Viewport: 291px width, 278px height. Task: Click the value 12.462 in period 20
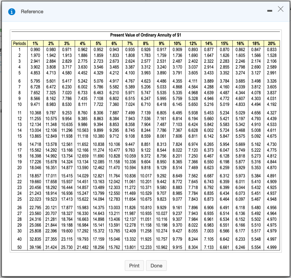(98, 168)
